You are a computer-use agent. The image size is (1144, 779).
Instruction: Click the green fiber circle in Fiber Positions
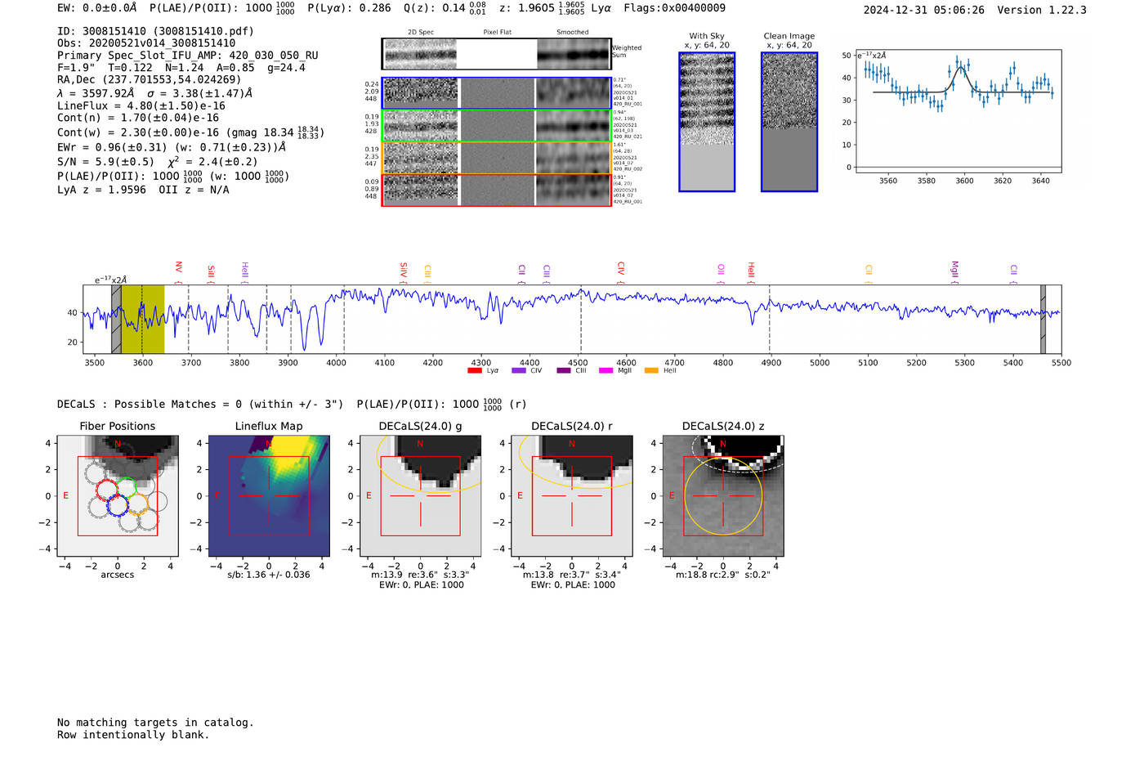point(127,489)
